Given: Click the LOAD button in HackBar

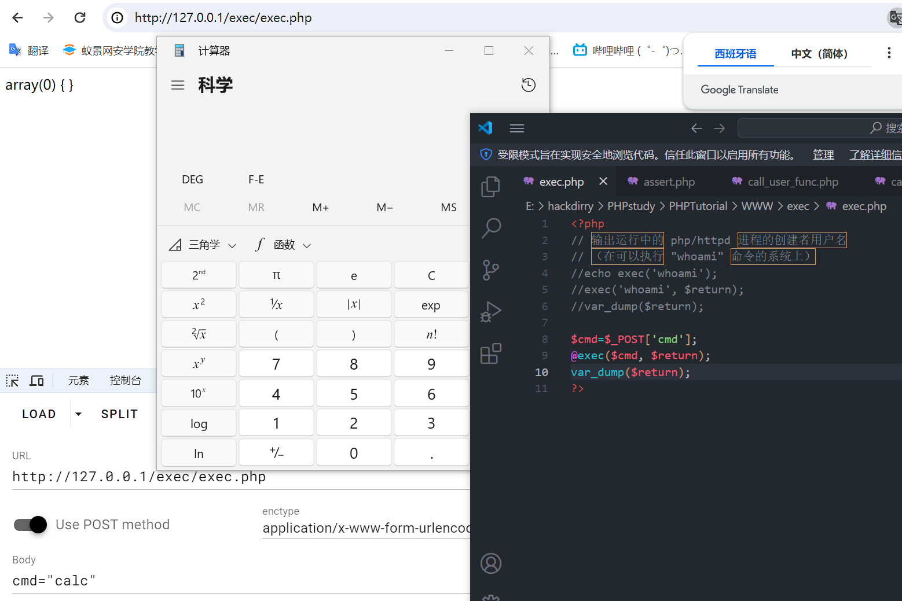Looking at the screenshot, I should pyautogui.click(x=39, y=414).
